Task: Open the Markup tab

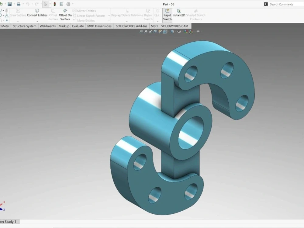Action: 64,26
